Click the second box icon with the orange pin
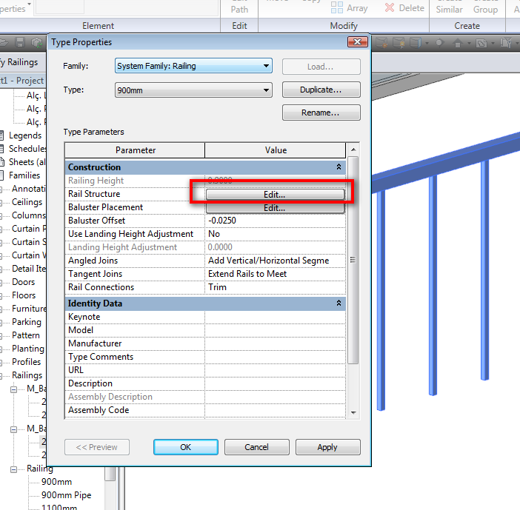Image resolution: width=520 pixels, height=510 pixels. click(399, 43)
